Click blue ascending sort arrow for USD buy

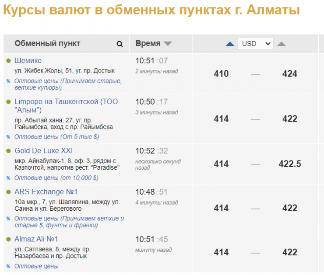[x=230, y=44]
